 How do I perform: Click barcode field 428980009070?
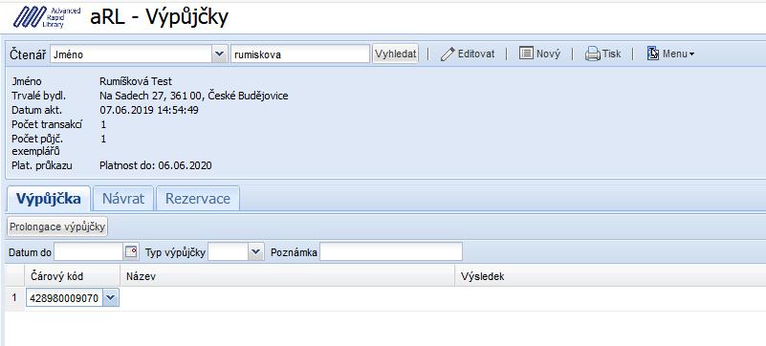point(64,298)
